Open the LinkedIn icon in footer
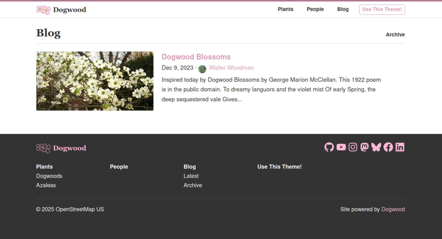442x239 pixels. point(400,147)
